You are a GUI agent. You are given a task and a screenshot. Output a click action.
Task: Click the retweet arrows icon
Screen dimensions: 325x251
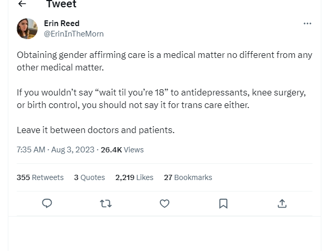pos(106,203)
